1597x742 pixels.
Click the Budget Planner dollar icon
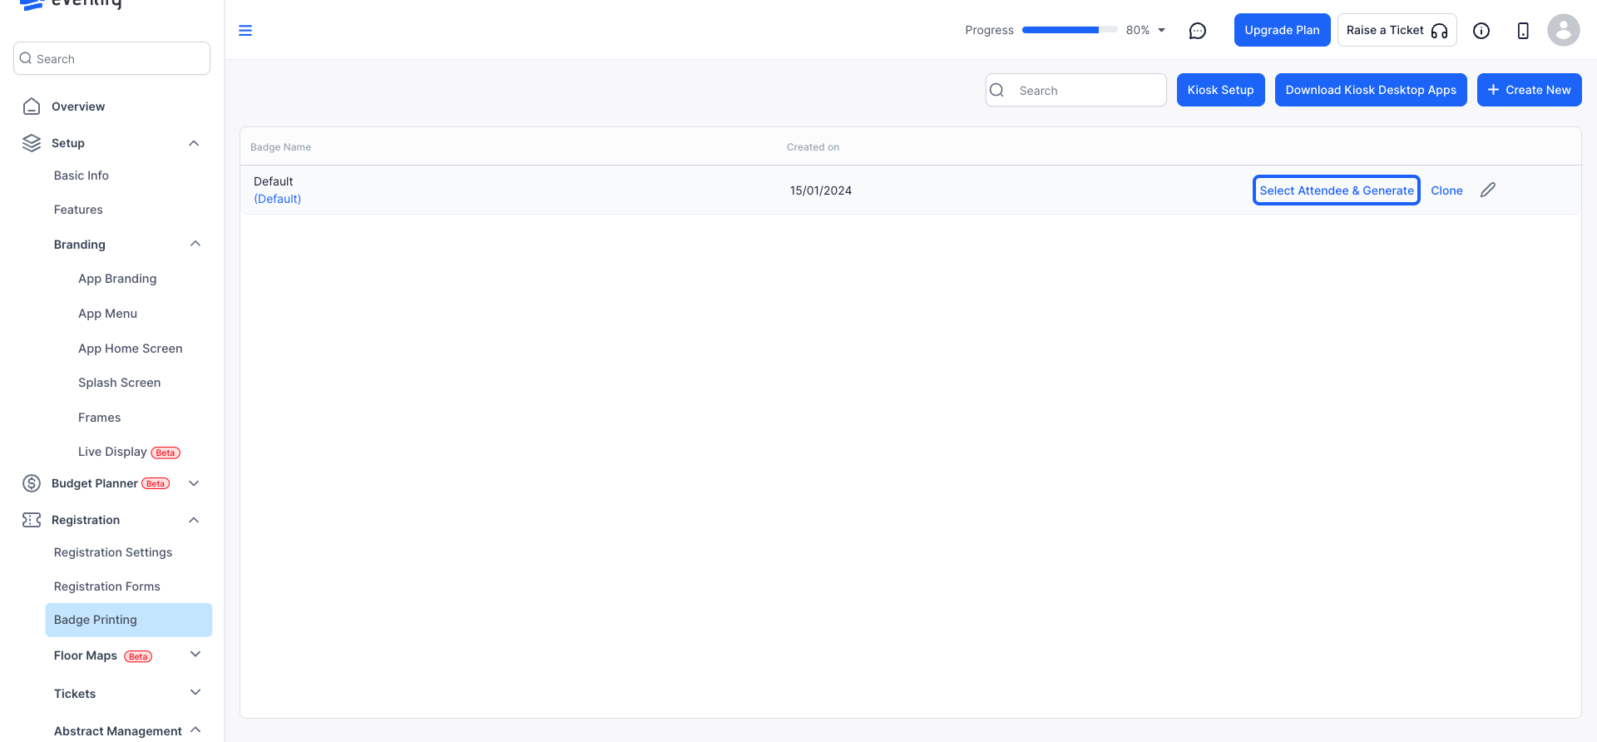click(32, 483)
